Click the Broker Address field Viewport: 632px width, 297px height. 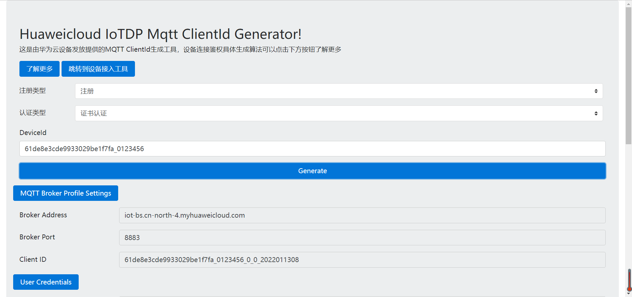362,215
